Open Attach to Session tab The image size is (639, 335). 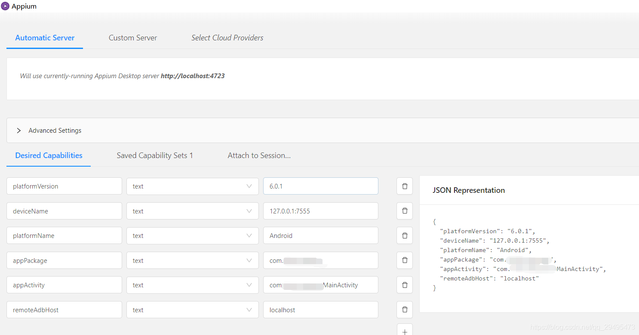(259, 155)
